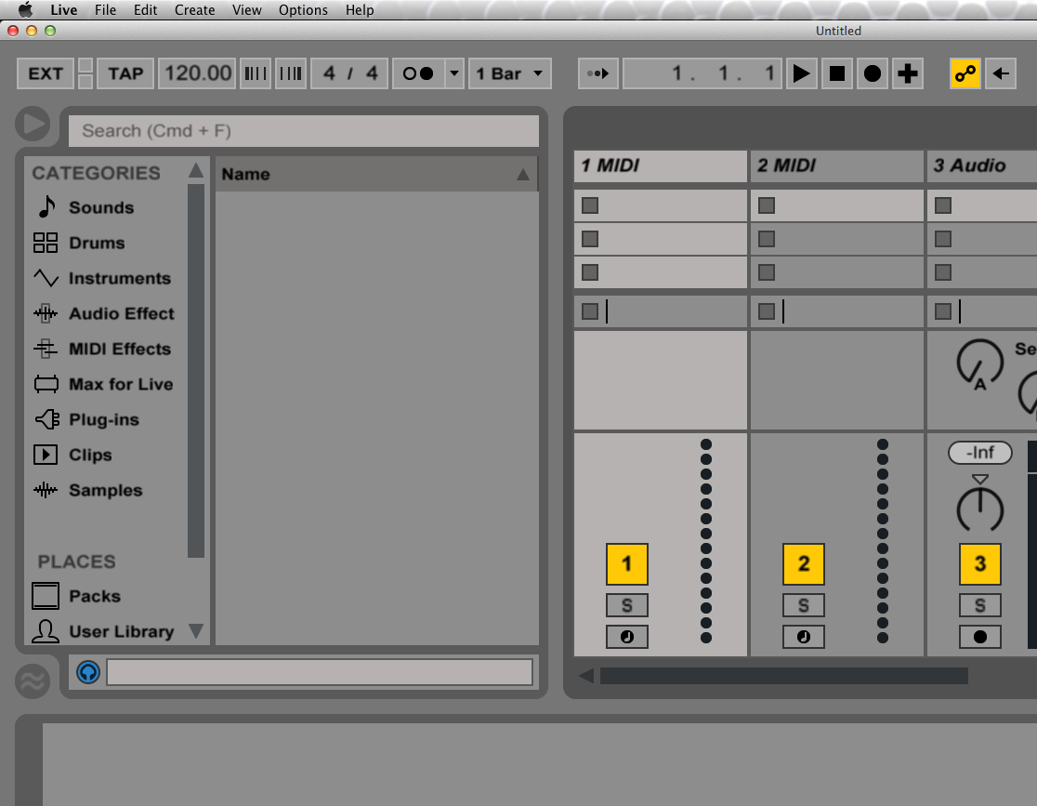Image resolution: width=1037 pixels, height=806 pixels.
Task: Open the Create menu
Action: click(x=194, y=10)
